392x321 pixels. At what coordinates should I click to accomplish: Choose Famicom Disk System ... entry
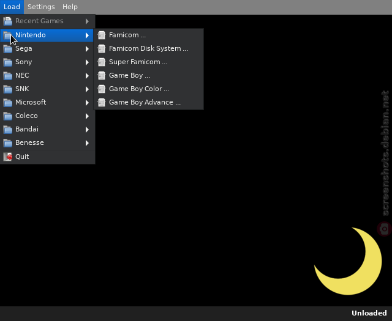point(148,49)
